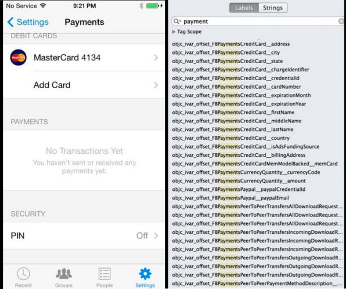346x289 pixels.
Task: Open the MasterCard 4134 card details
Action: pyautogui.click(x=84, y=57)
